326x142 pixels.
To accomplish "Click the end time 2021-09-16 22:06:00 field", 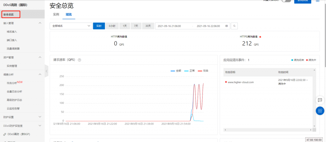I will click(208, 26).
